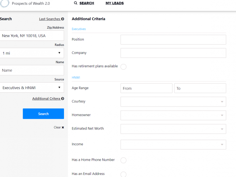Open the Source dropdown Executives & HNWI
This screenshot has height=177, width=236.
[32, 88]
